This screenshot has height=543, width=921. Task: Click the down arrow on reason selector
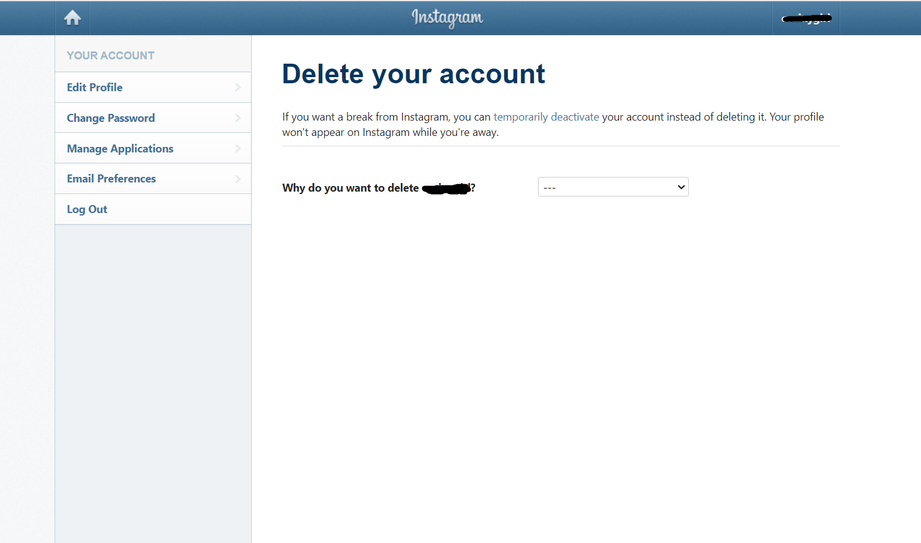coord(681,187)
